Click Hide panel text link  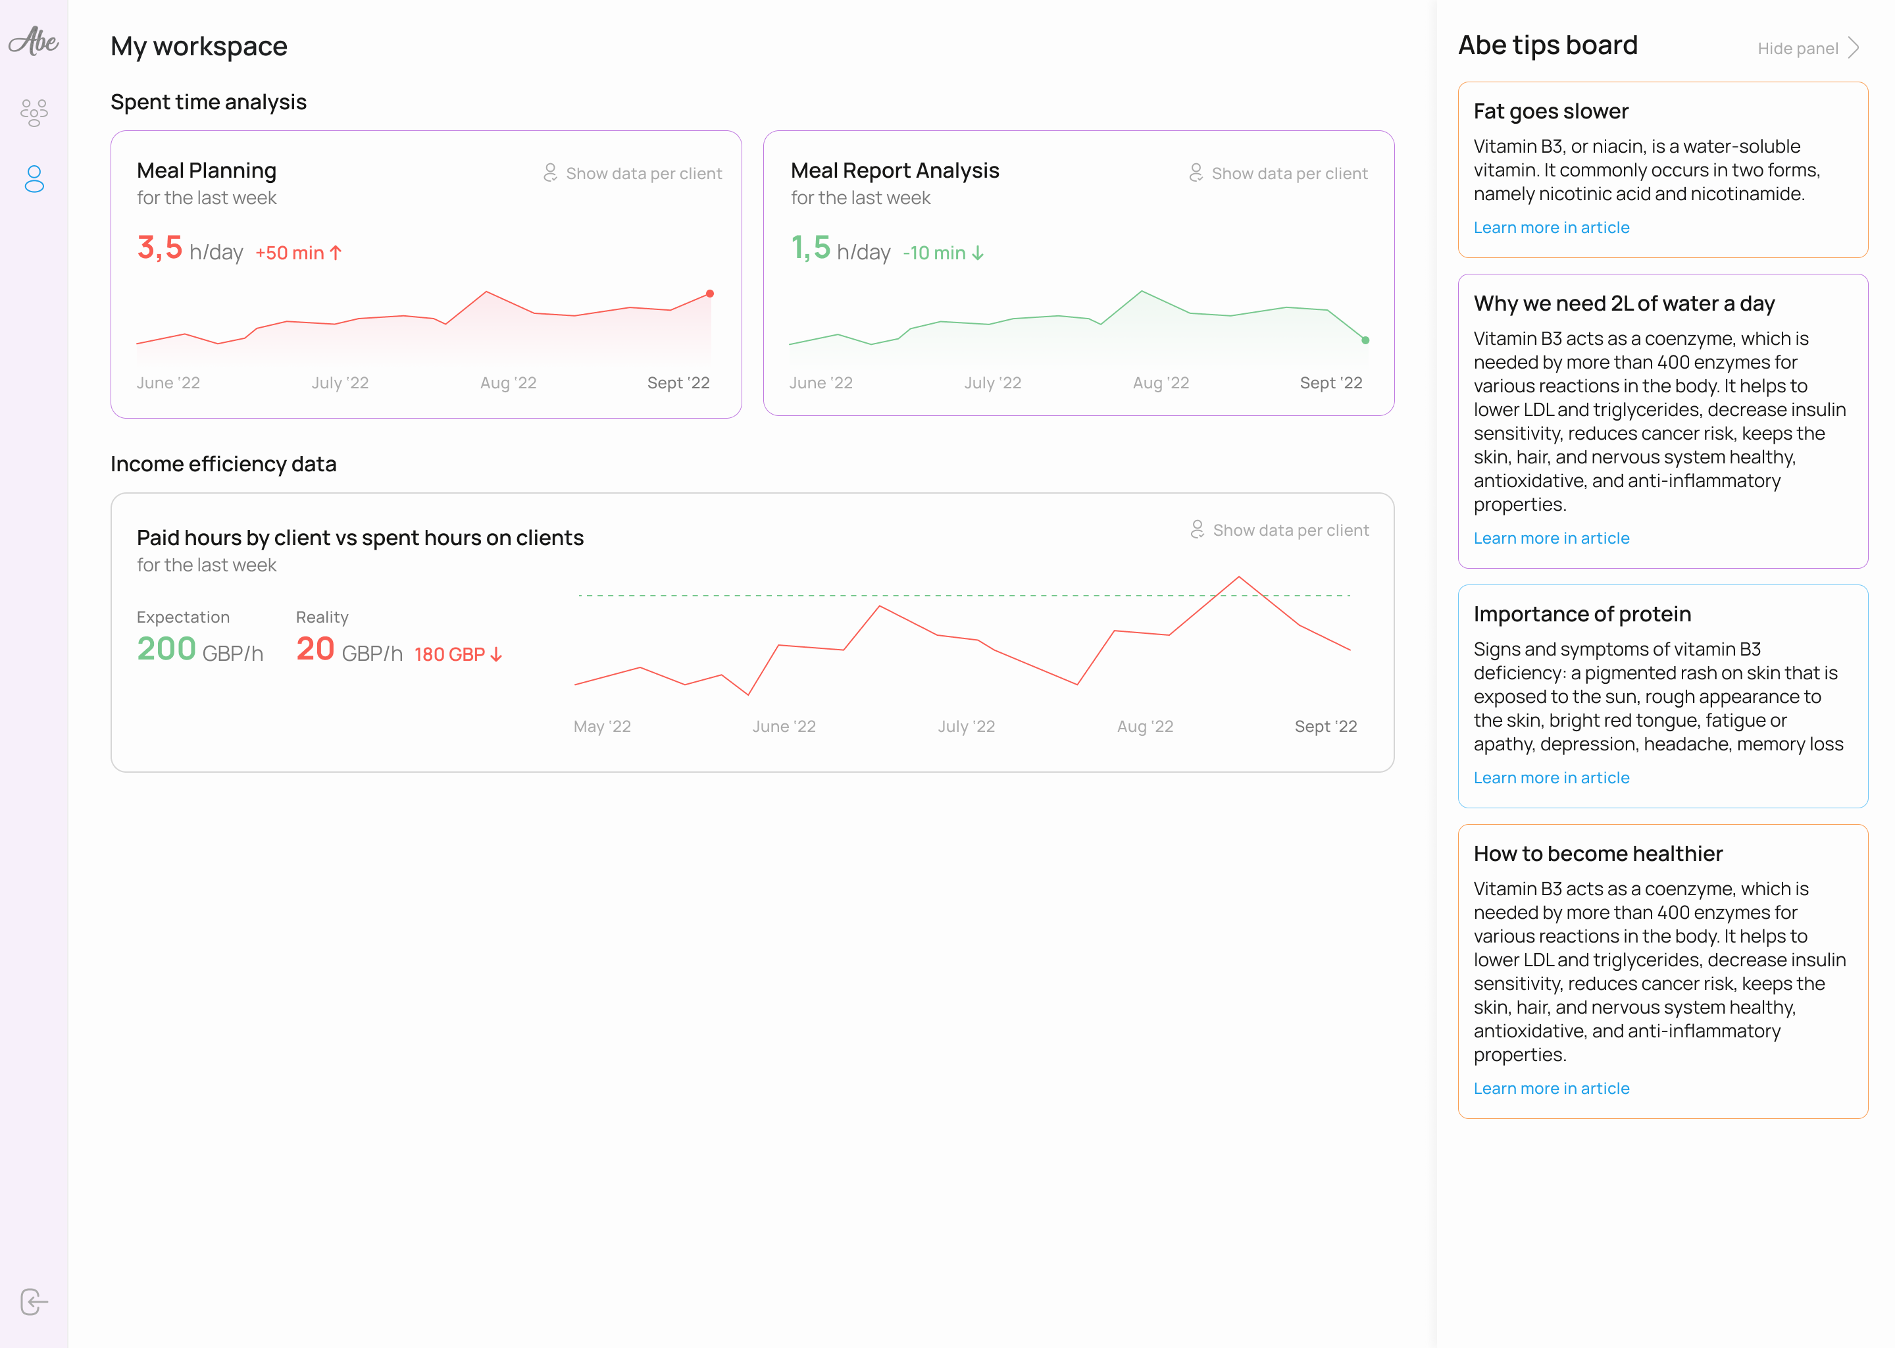[x=1797, y=49]
